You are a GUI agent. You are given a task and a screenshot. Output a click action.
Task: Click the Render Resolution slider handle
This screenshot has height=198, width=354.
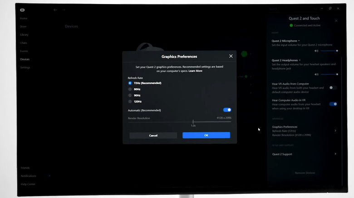pos(193,122)
